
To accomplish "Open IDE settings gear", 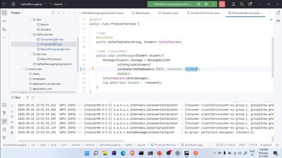I will coord(250,4).
